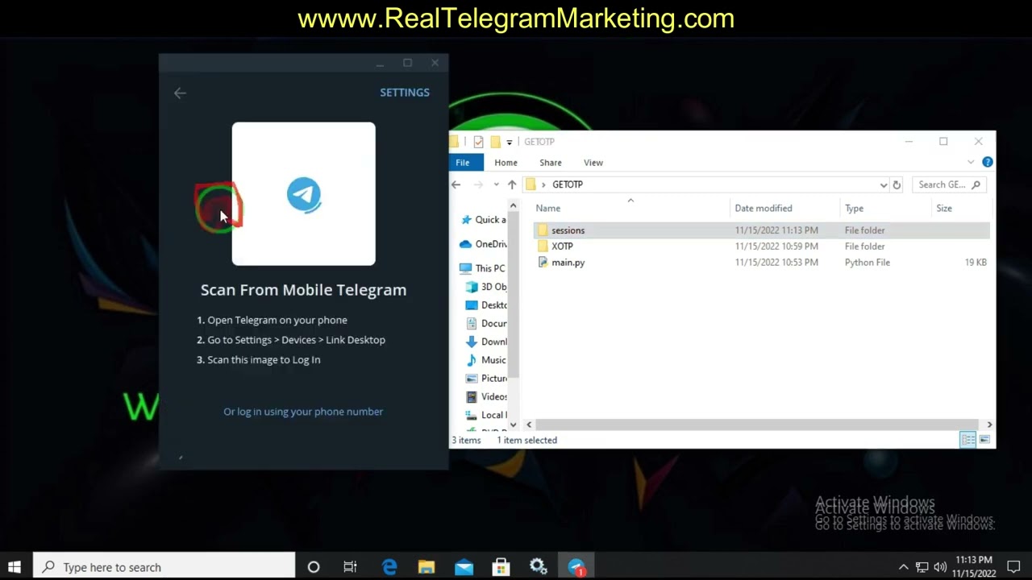Viewport: 1032px width, 580px height.
Task: Click the Telegram QR code image
Action: [x=303, y=194]
